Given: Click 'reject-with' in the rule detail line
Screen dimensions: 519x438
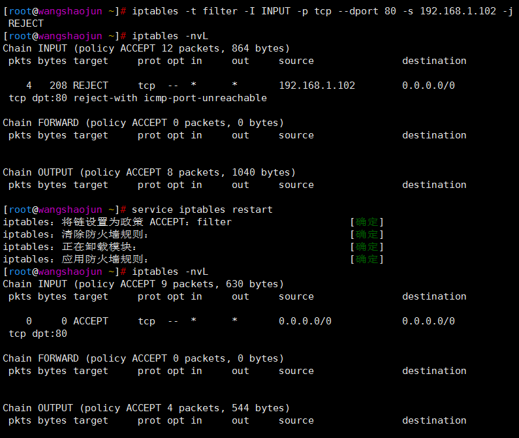Looking at the screenshot, I should (105, 98).
